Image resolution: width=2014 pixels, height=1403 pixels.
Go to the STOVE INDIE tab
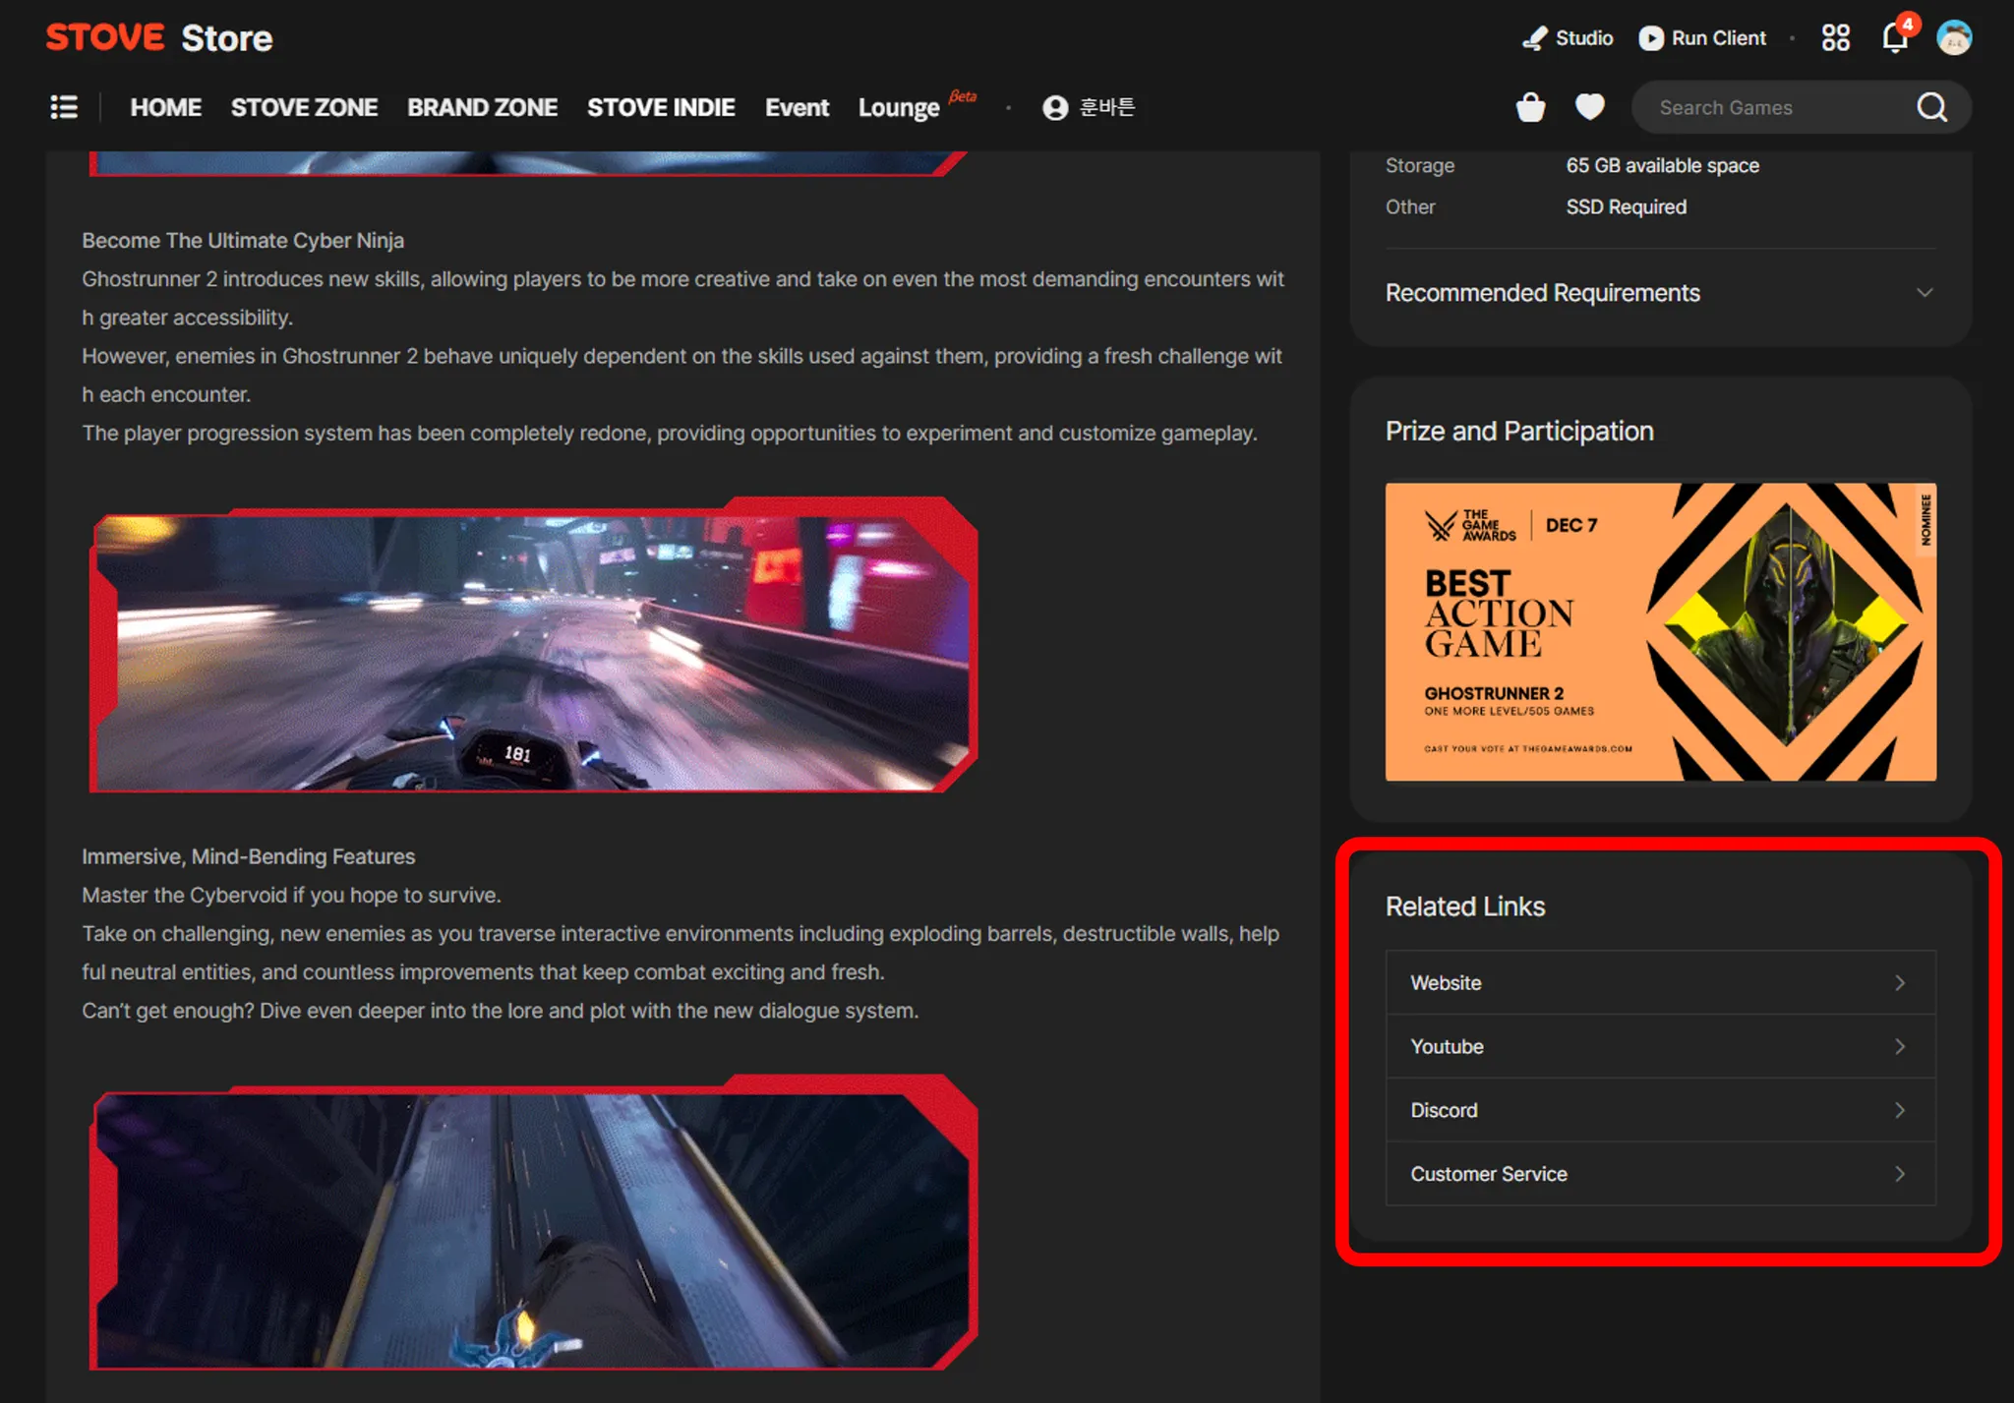[661, 107]
